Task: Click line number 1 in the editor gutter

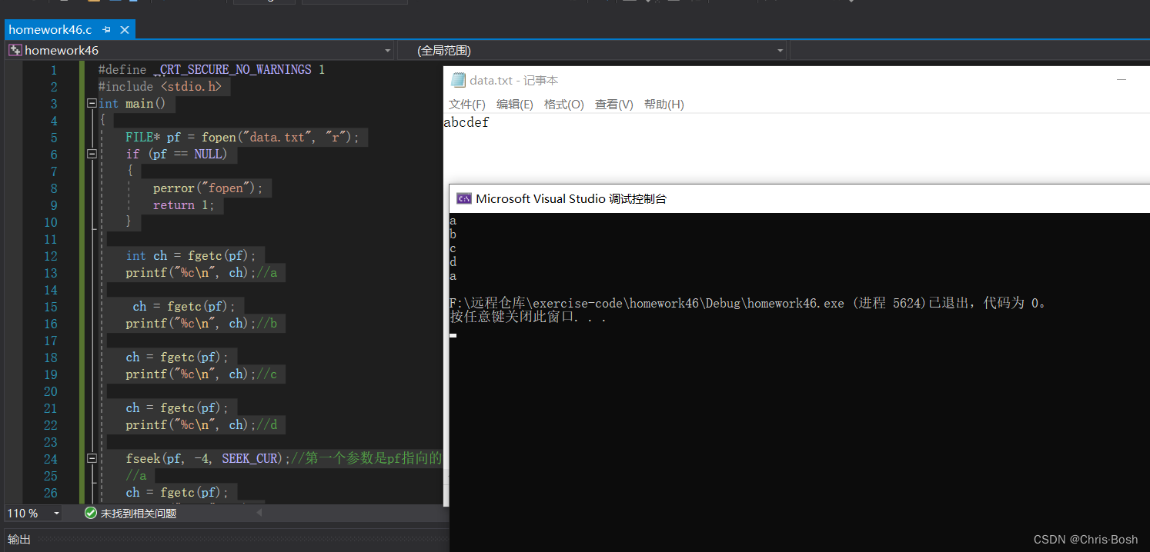Action: [x=54, y=70]
